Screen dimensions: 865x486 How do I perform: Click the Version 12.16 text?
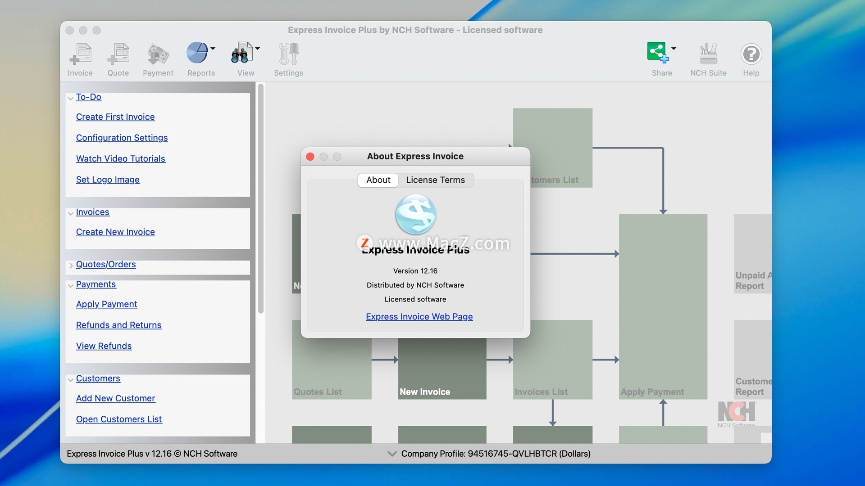415,271
